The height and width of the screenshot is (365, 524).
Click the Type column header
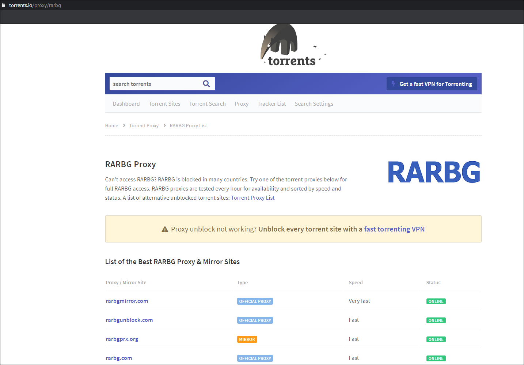[x=243, y=282]
